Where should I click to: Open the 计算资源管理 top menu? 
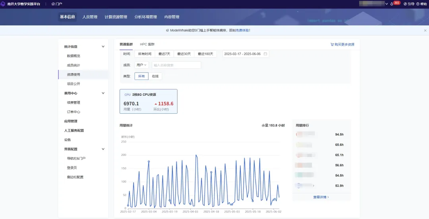116,17
